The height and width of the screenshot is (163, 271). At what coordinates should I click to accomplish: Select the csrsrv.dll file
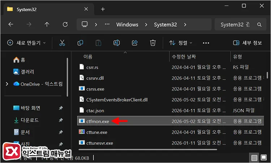(171, 78)
